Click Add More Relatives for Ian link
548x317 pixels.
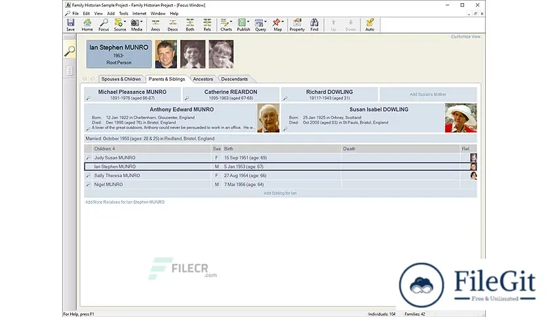(x=125, y=202)
